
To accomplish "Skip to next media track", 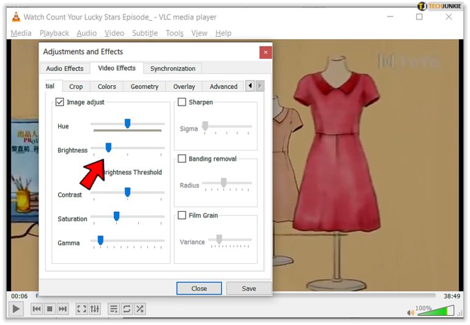I will pyautogui.click(x=62, y=309).
